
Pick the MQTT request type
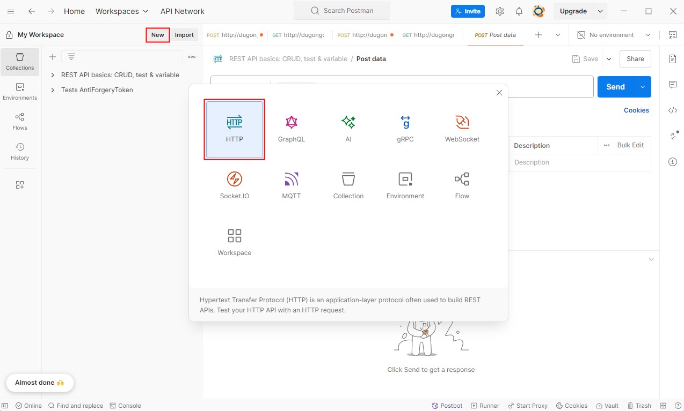pyautogui.click(x=292, y=186)
